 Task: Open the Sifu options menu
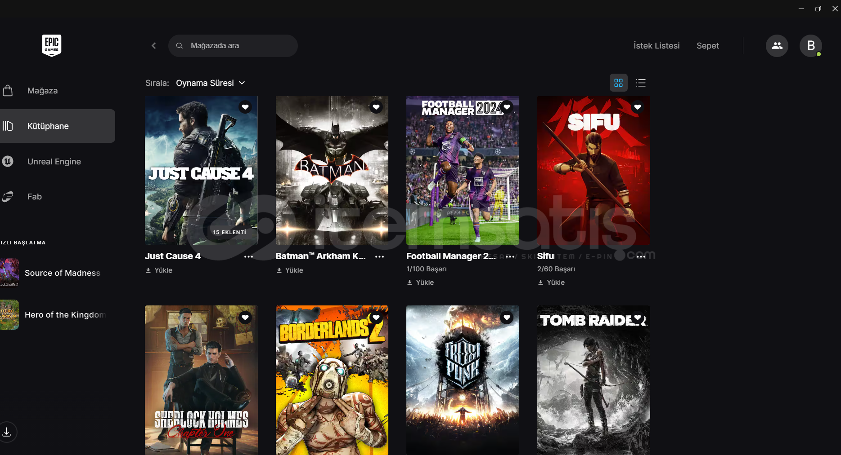pos(641,256)
